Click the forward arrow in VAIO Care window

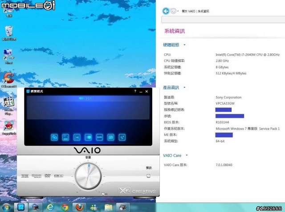tap(173, 11)
